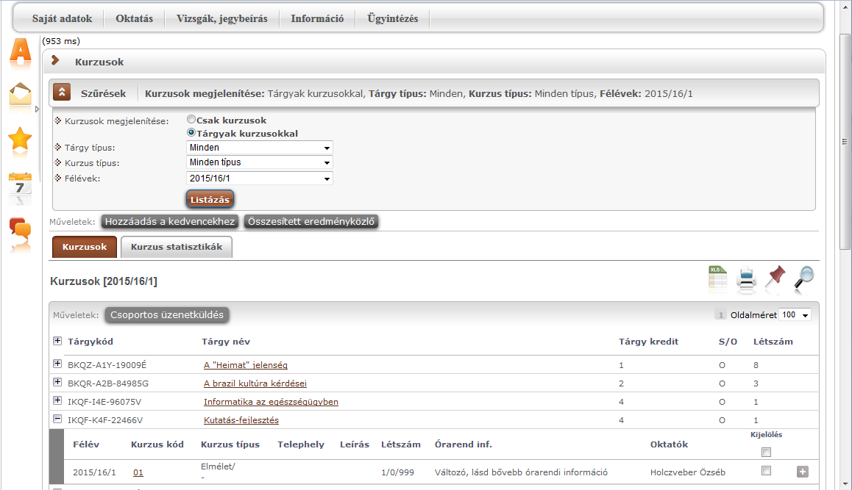
Task: Sort by the S/O column header
Action: point(728,342)
